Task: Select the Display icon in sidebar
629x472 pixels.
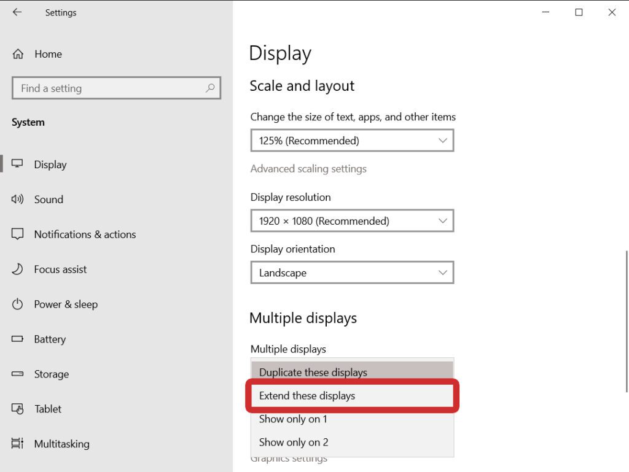Action: point(17,164)
